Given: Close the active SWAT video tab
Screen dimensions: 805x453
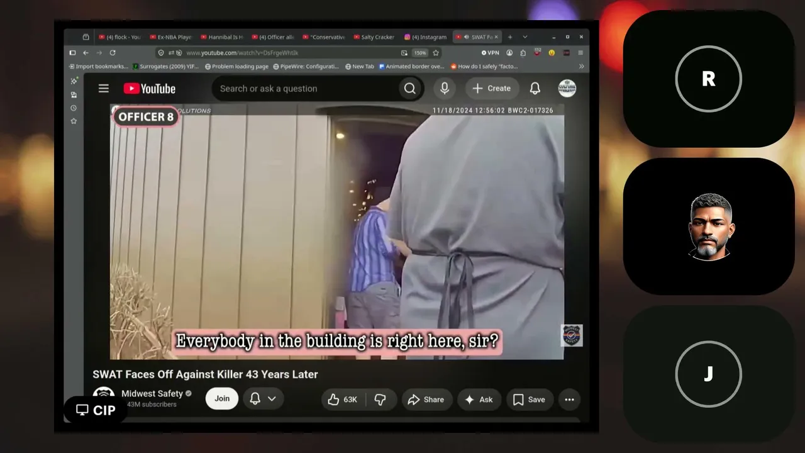Looking at the screenshot, I should pyautogui.click(x=496, y=37).
